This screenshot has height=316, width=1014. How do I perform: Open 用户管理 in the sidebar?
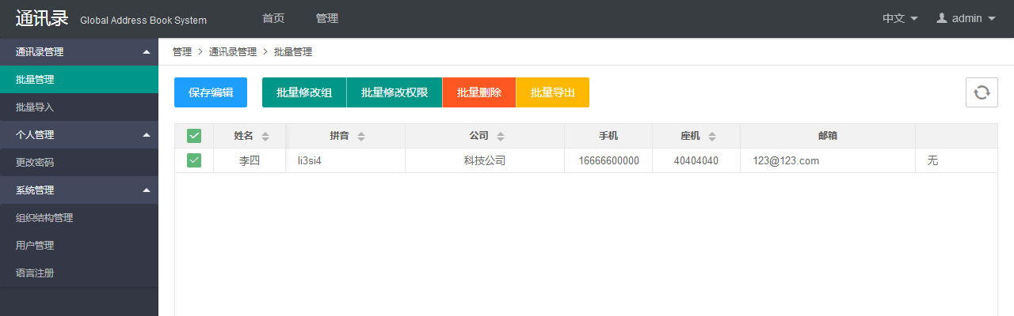(x=79, y=246)
